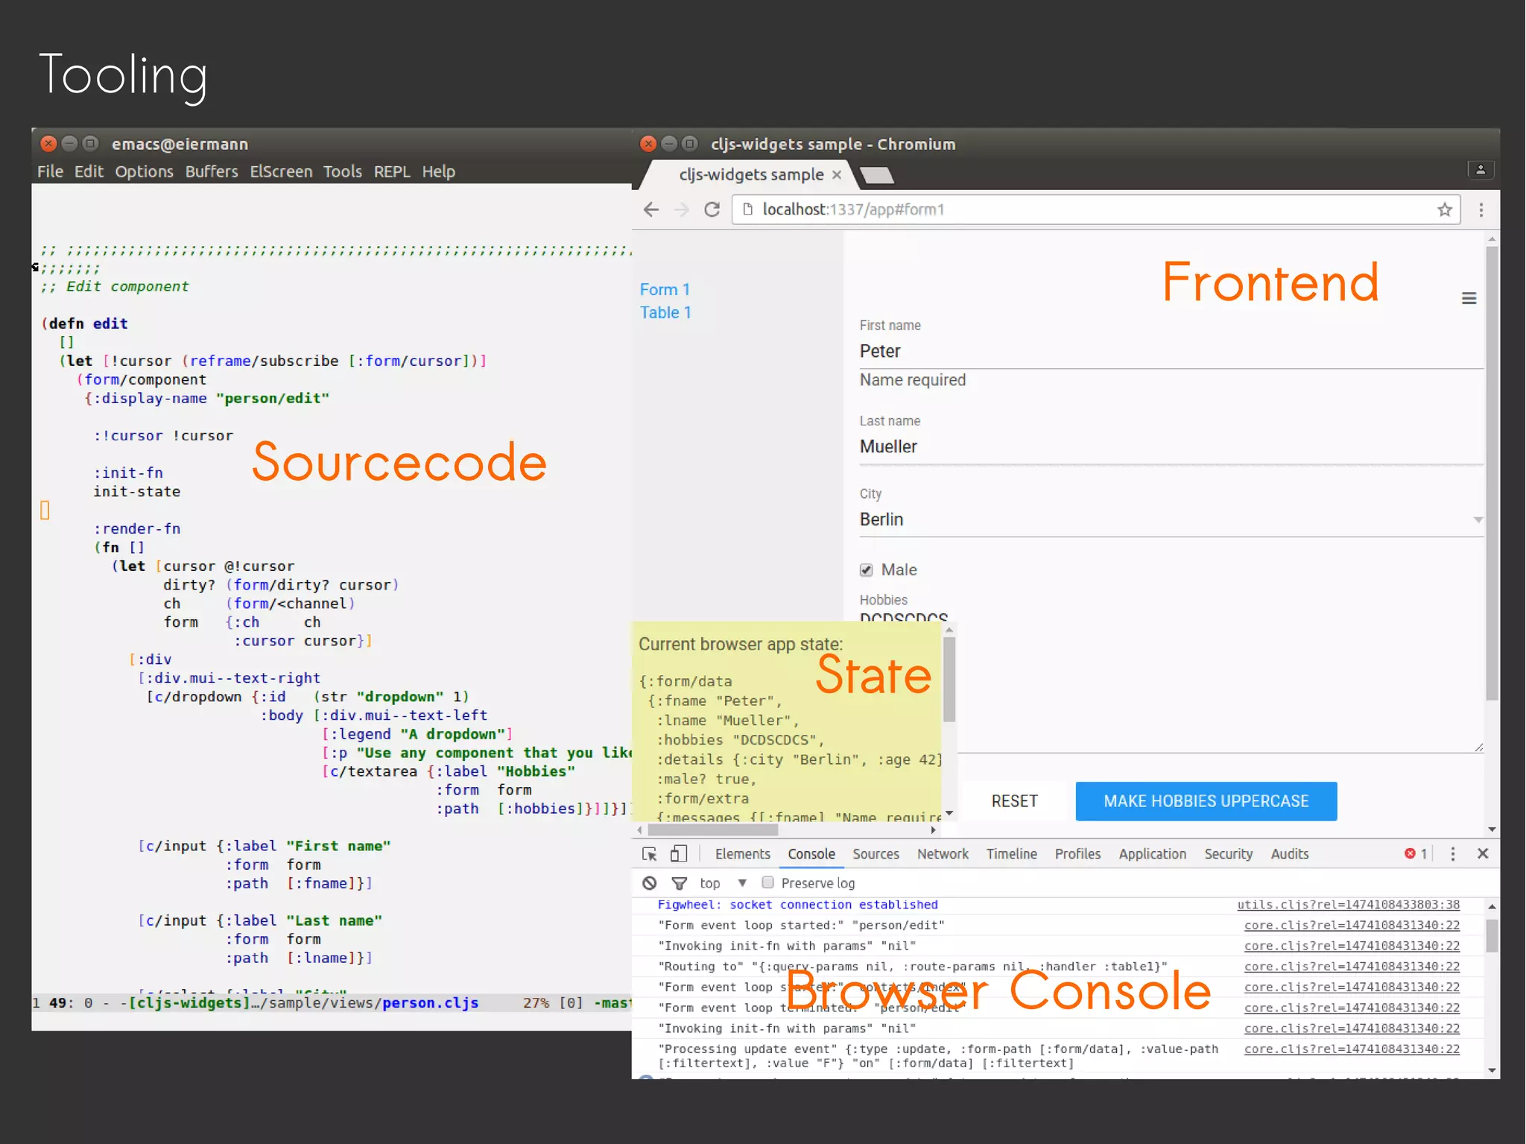
Task: Open the Profiles DevTools tab
Action: coord(1077,854)
